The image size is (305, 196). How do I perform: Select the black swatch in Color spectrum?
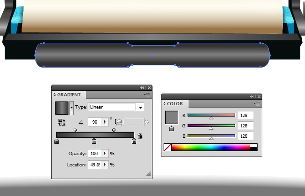tap(254, 149)
